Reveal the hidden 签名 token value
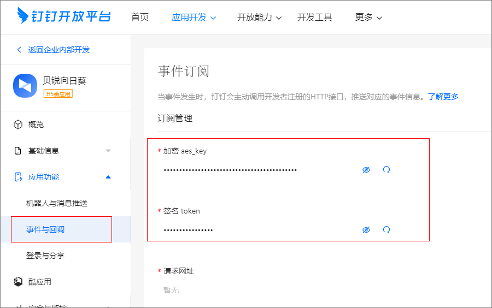Viewport: 492px width, 308px height. (x=366, y=230)
